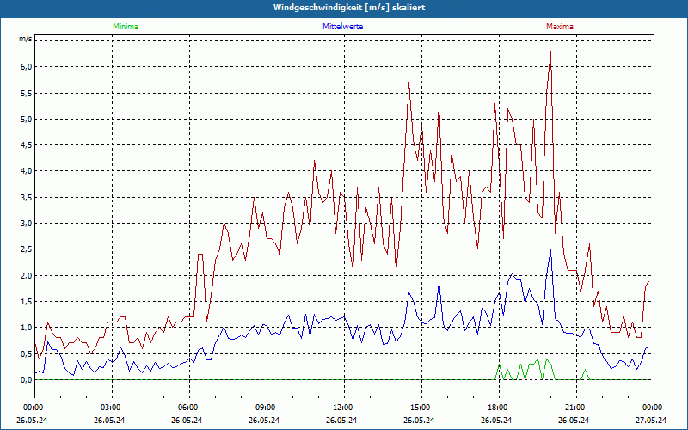Screen dimensions: 688x430
Task: Click the 15:00 time axis label
Action: [x=419, y=408]
